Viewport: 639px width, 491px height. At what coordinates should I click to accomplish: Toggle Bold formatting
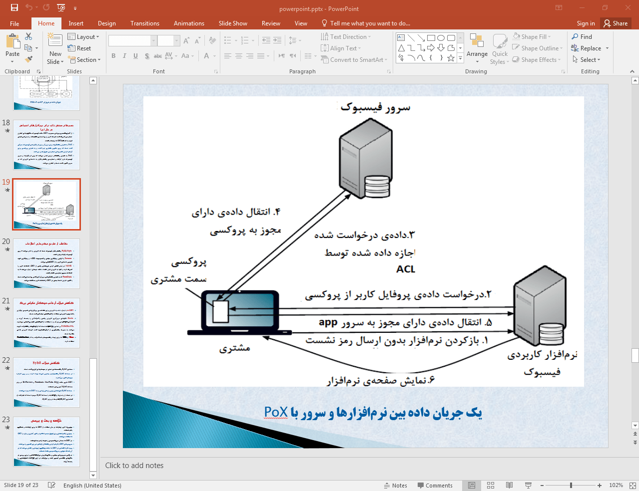(113, 56)
